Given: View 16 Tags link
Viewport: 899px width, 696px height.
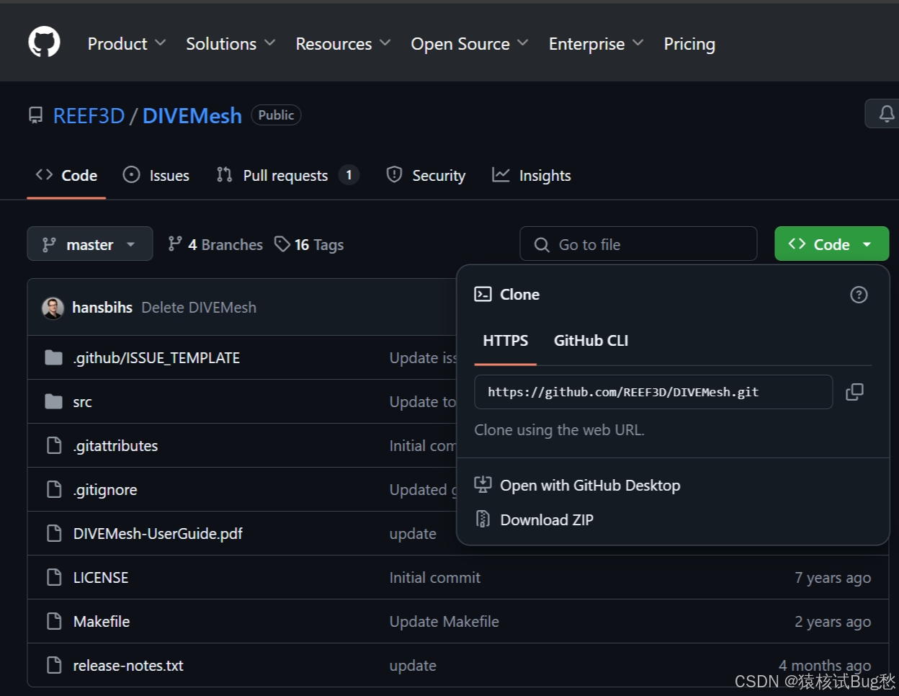Looking at the screenshot, I should (x=309, y=244).
